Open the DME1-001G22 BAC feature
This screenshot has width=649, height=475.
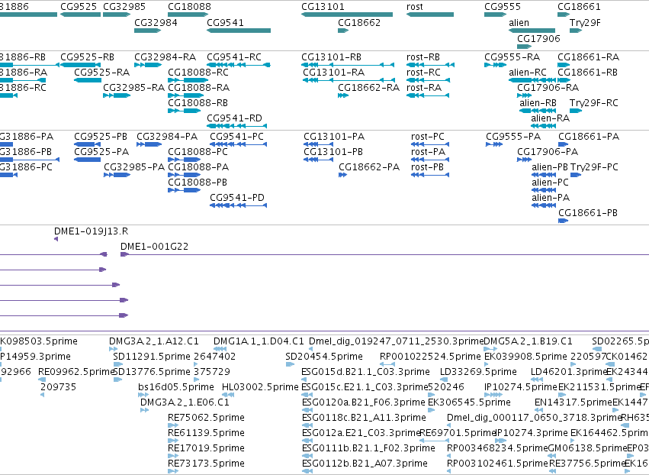(385, 254)
